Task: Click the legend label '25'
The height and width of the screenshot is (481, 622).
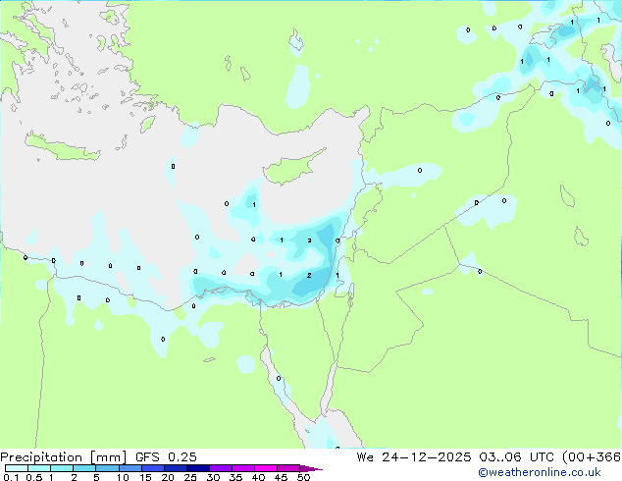Action: (190, 477)
